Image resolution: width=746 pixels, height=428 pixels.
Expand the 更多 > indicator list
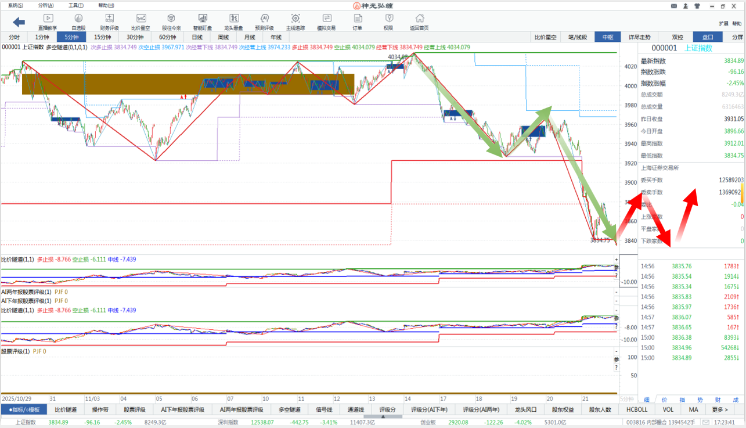tap(720, 409)
